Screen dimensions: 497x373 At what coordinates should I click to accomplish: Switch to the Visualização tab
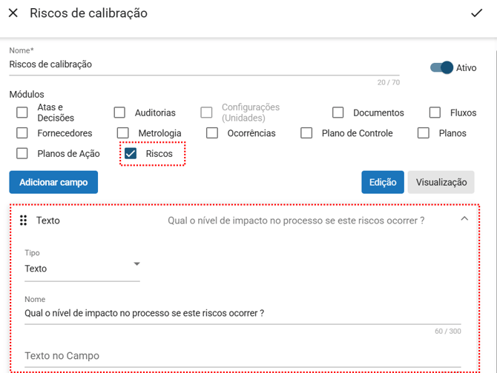[x=441, y=182]
